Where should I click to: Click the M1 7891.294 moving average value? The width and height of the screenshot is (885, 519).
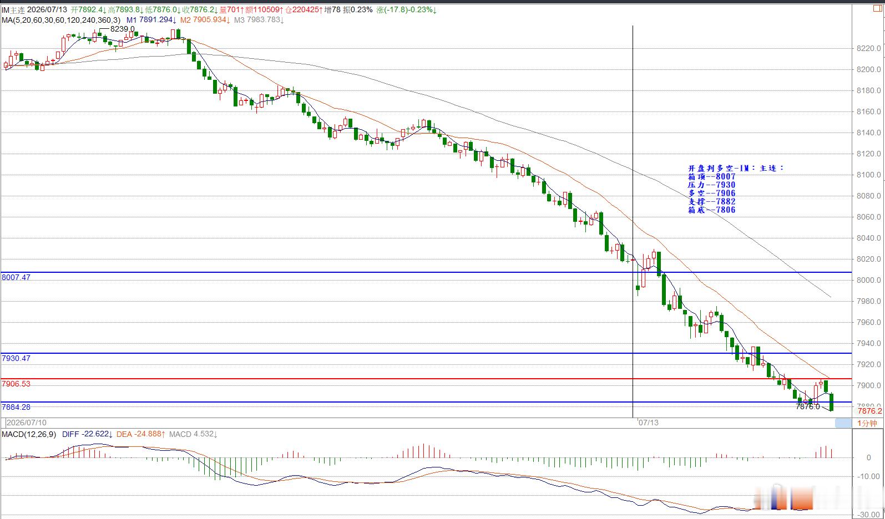coord(151,20)
